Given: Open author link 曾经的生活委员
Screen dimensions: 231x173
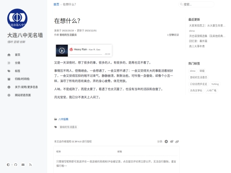Looking at the screenshot, I should 68,35.
